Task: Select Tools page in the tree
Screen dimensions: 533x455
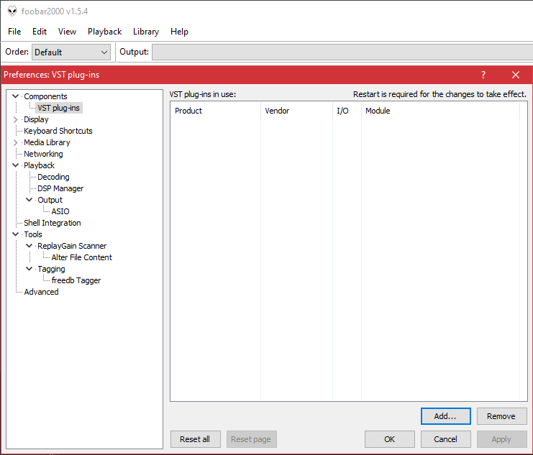Action: pyautogui.click(x=33, y=234)
